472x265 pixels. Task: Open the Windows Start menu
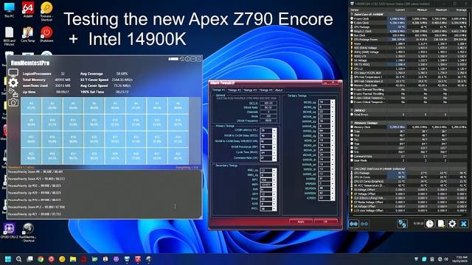tap(8, 259)
